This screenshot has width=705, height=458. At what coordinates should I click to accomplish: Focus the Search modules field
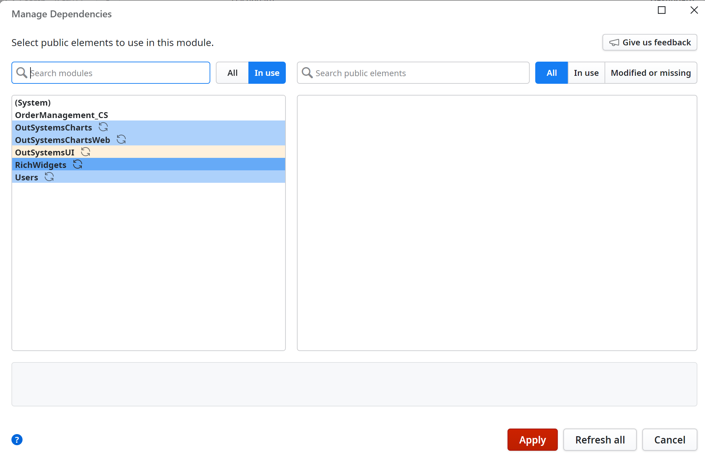(111, 73)
